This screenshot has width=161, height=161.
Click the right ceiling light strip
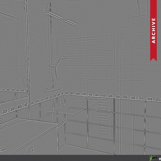pyautogui.click(x=71, y=22)
